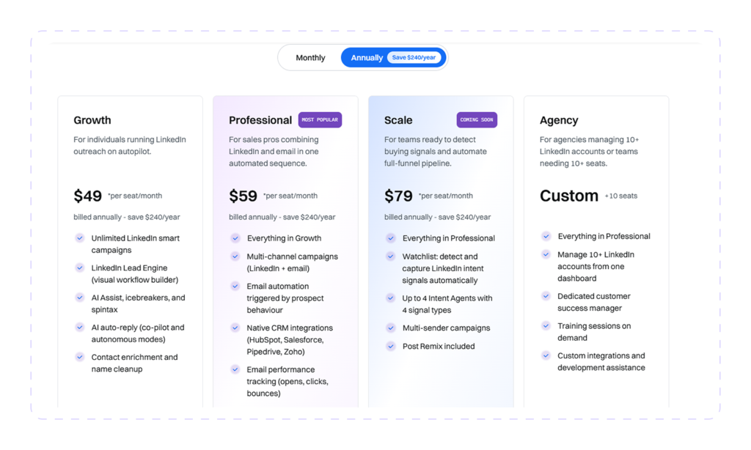This screenshot has width=751, height=450.
Task: Click checkmark next to Multi-sender campaigns
Action: [x=391, y=328]
